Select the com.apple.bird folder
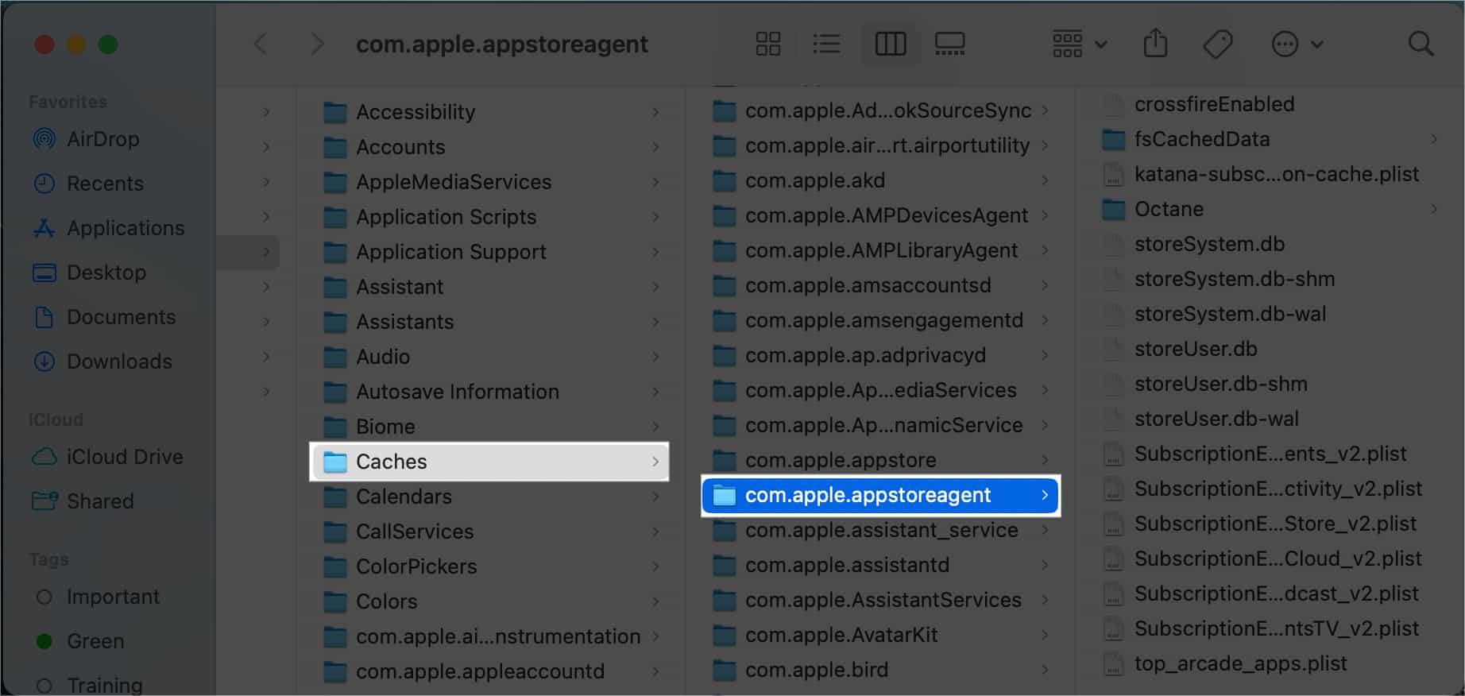 [880, 670]
